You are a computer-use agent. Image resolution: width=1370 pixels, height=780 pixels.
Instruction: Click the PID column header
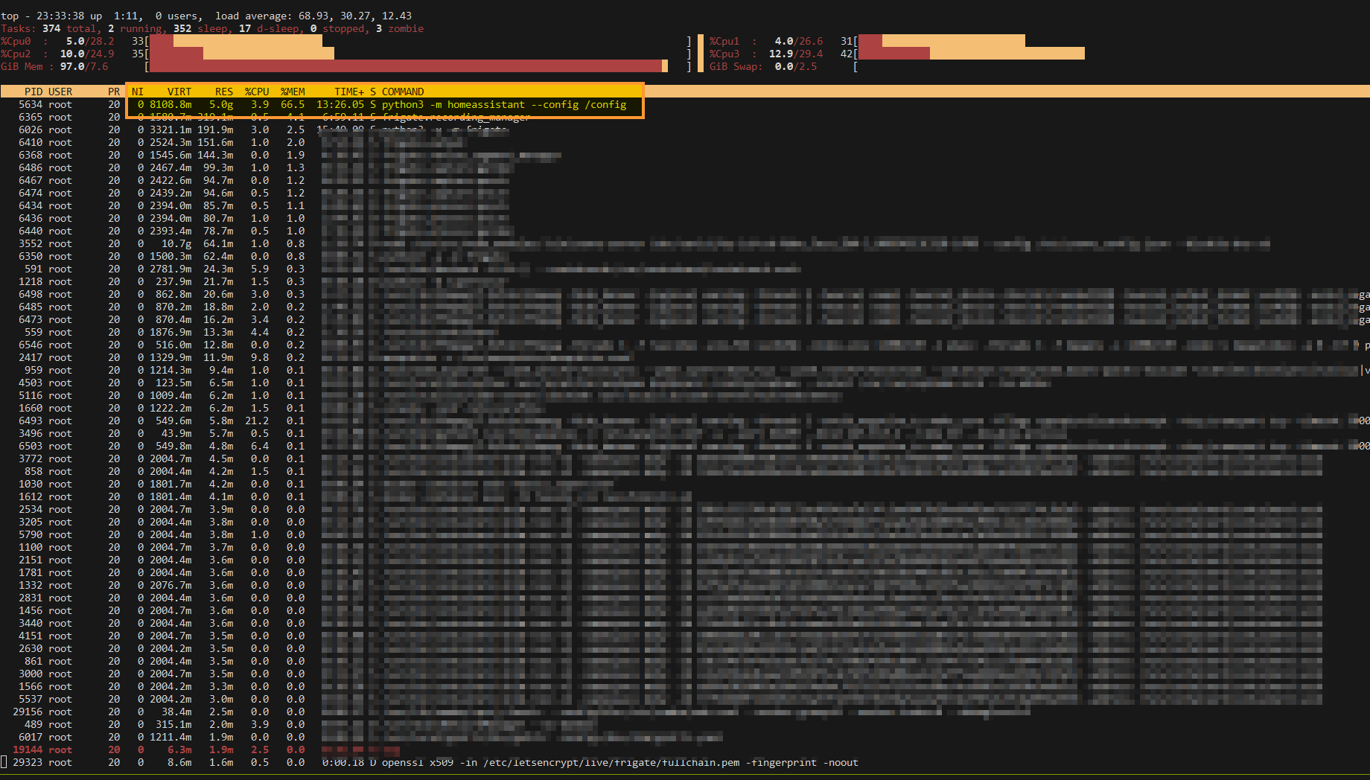(x=34, y=91)
